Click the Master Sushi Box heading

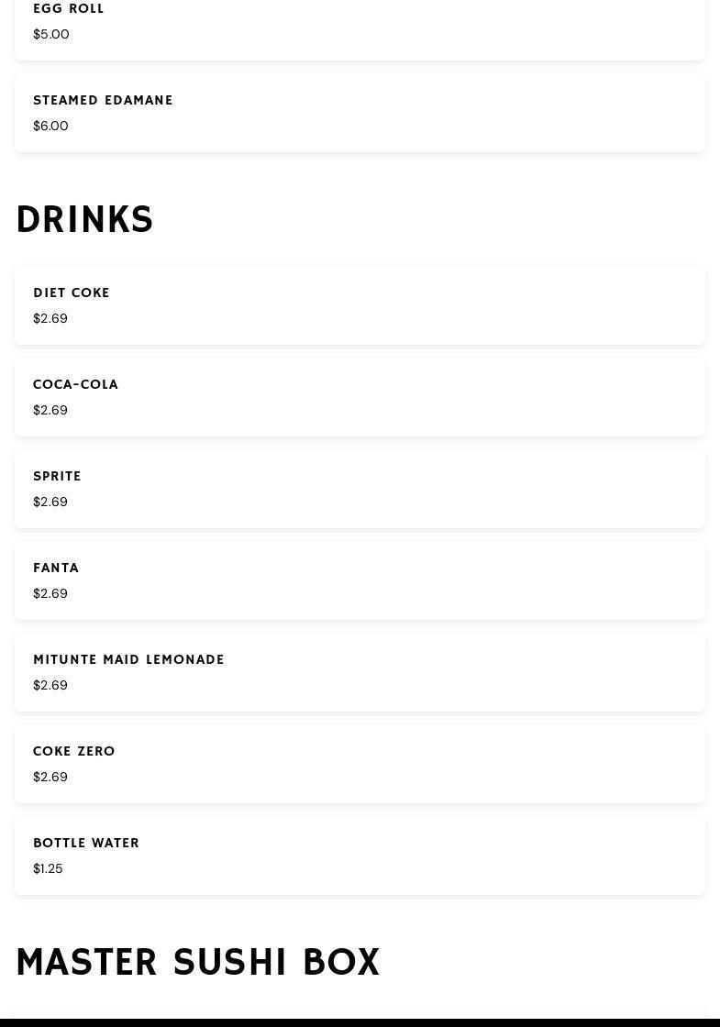click(198, 963)
